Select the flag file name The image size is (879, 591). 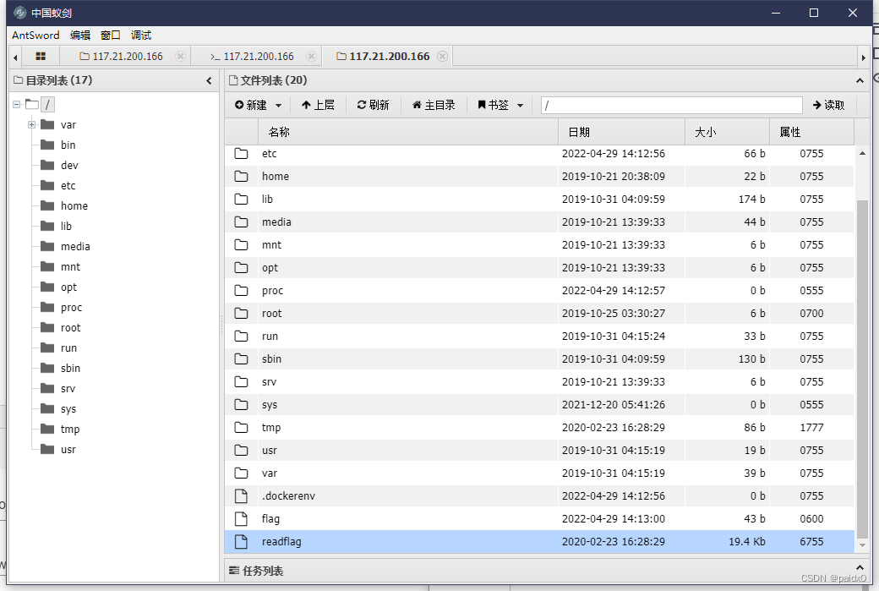(270, 518)
